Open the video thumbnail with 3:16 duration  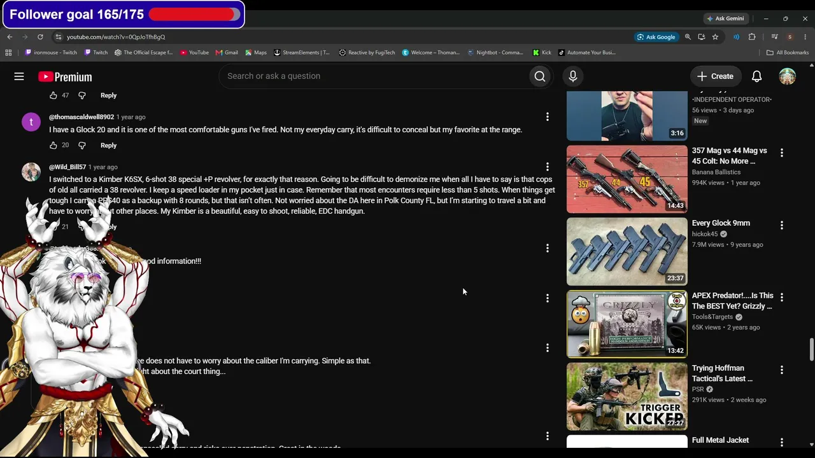point(627,115)
